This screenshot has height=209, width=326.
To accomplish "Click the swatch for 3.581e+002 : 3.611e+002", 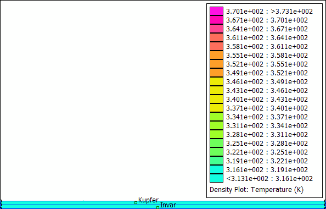I will tap(216, 46).
